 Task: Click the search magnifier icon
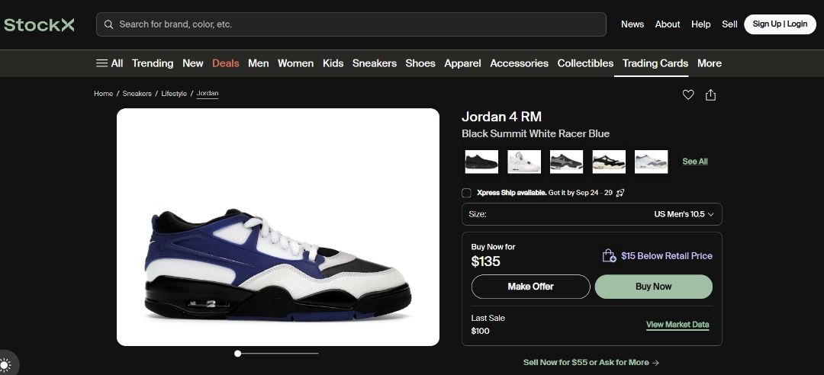tap(108, 24)
